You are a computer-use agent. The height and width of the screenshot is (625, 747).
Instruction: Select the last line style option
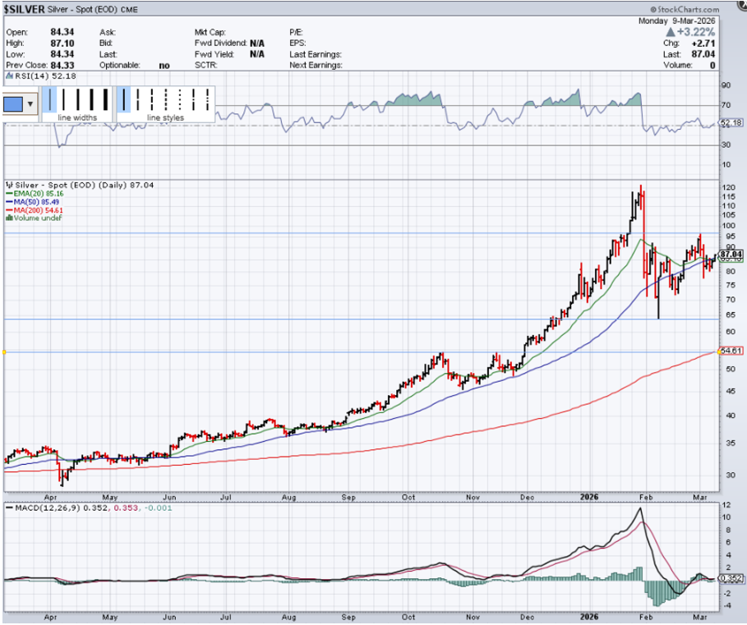[x=207, y=99]
